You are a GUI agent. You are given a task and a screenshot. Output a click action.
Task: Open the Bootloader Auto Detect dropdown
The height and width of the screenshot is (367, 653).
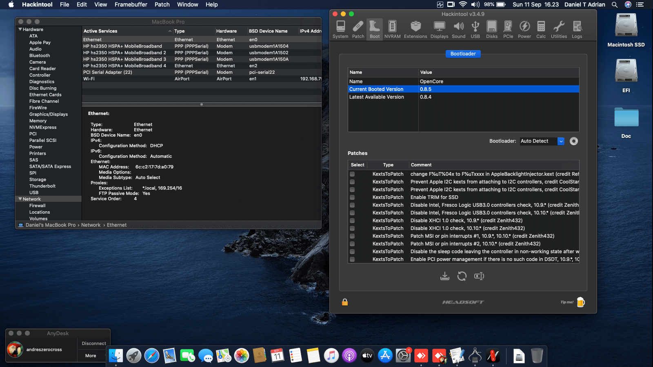542,141
